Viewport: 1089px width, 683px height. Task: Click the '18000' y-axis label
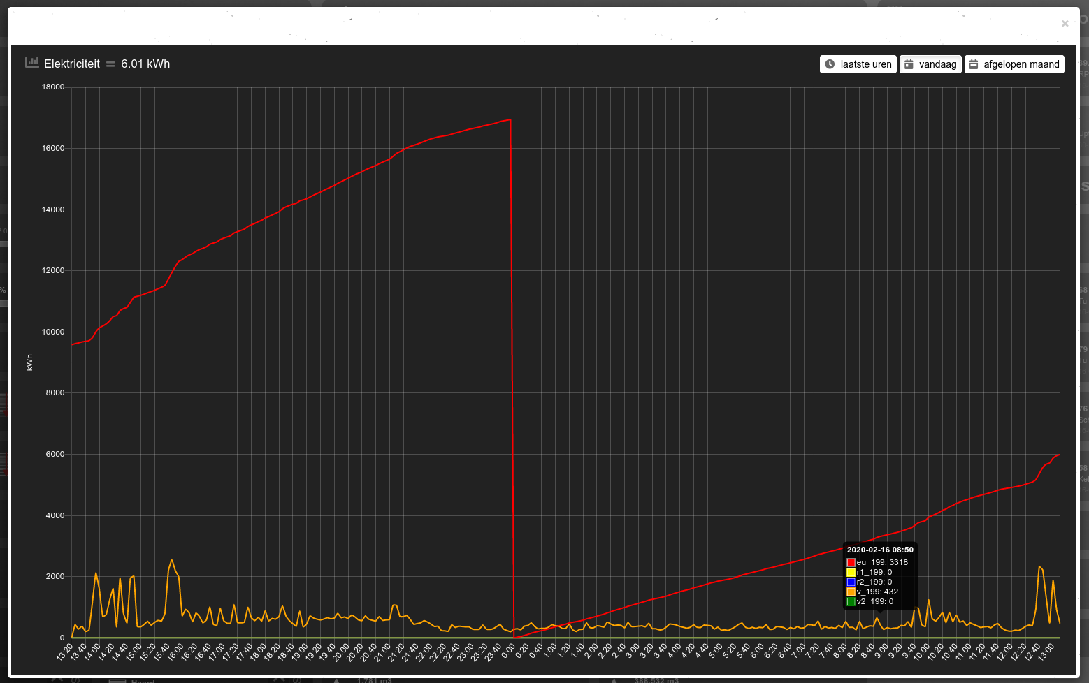[53, 87]
